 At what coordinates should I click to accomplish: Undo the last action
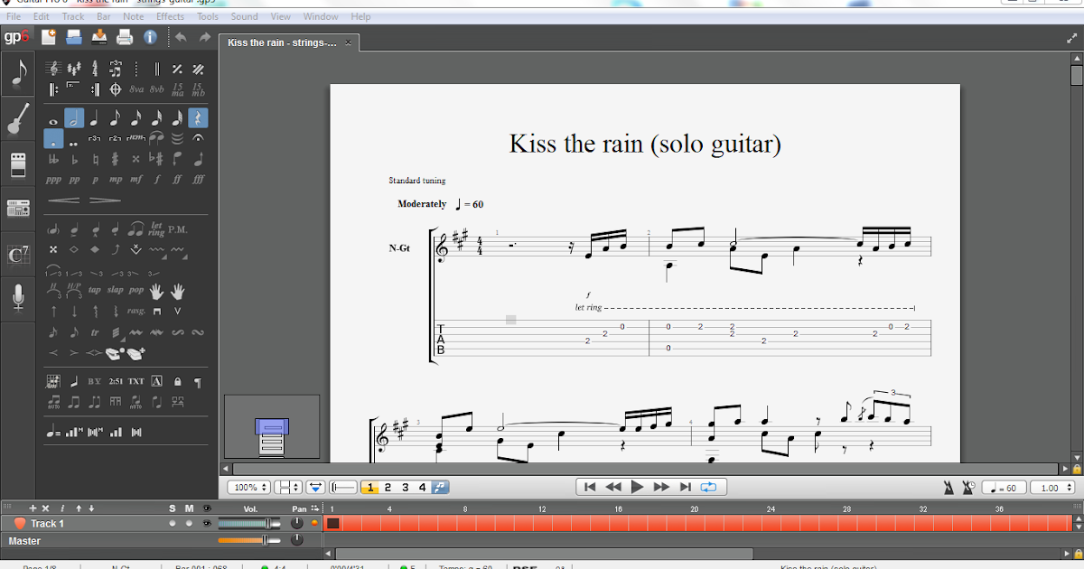[181, 37]
